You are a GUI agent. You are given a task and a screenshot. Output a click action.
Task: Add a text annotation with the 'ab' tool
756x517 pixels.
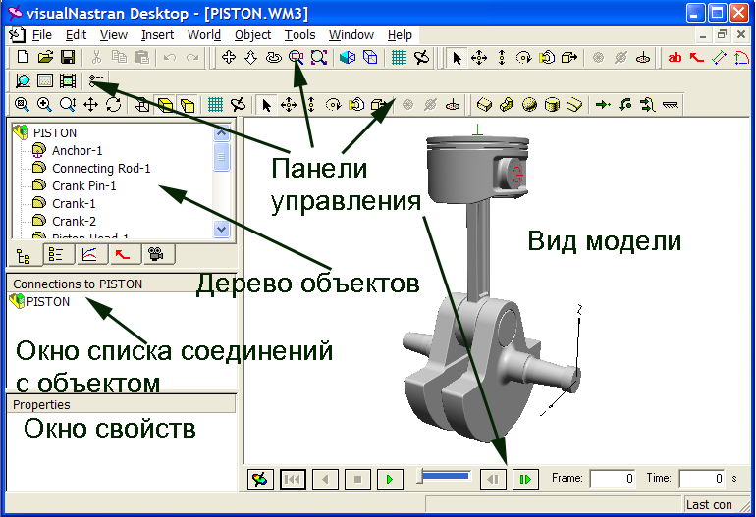tap(675, 58)
